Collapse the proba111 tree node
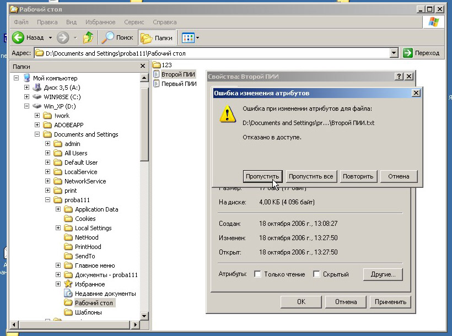 click(48, 200)
